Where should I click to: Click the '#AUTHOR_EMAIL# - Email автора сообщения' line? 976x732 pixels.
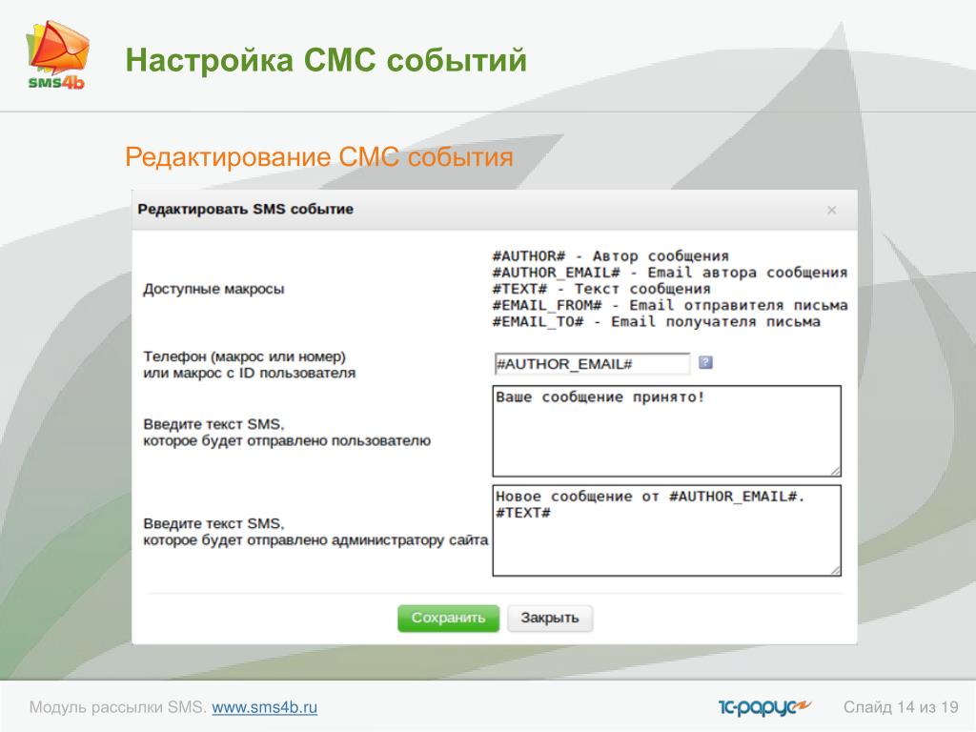[670, 273]
